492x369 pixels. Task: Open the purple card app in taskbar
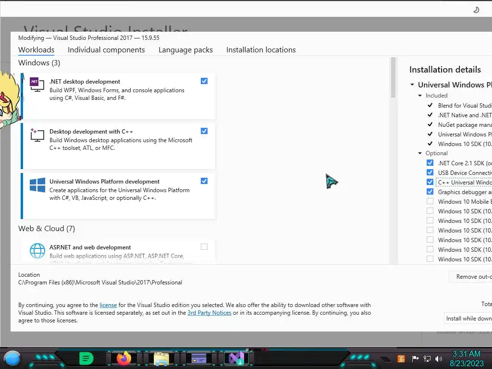coord(199,358)
